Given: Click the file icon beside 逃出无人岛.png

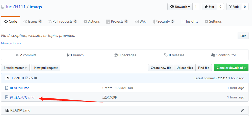Looking at the screenshot, I should click(7, 97).
